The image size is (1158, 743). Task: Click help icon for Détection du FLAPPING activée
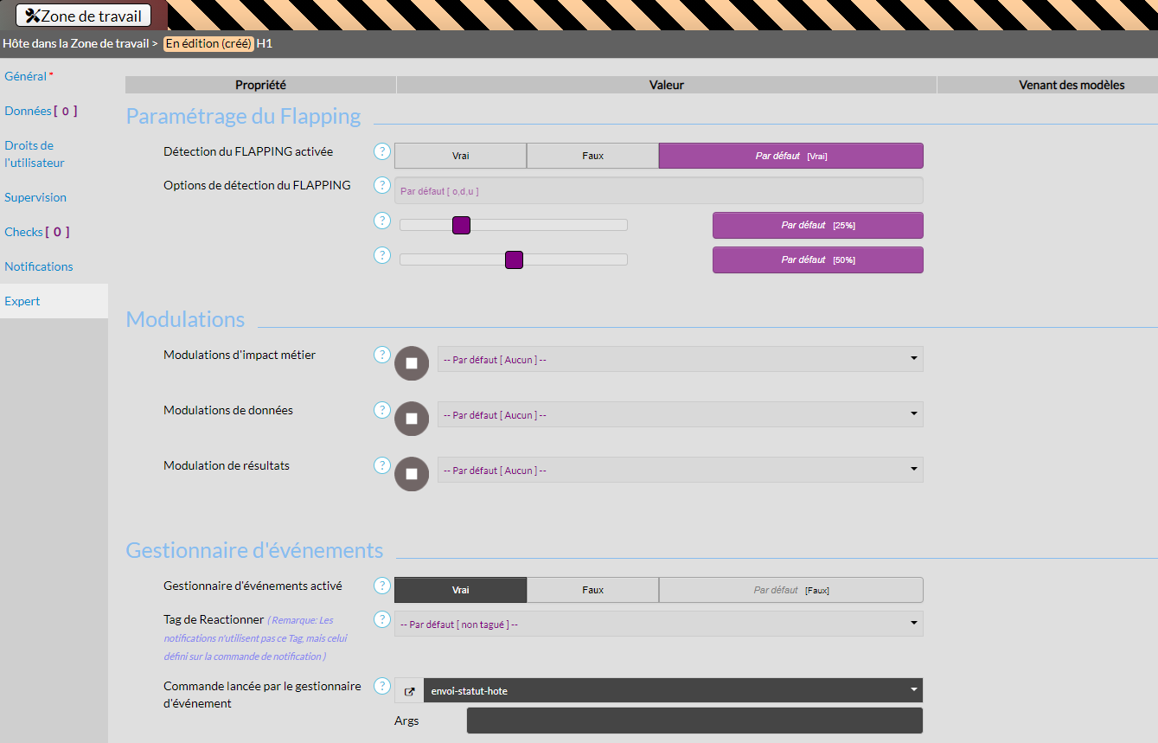[381, 152]
